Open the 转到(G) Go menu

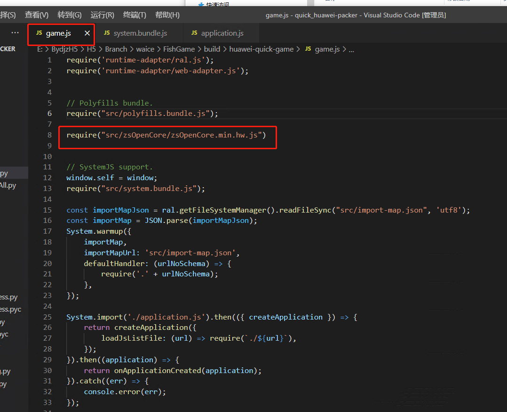70,15
